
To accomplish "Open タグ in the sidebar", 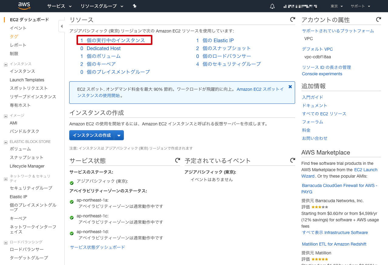I will (14, 36).
